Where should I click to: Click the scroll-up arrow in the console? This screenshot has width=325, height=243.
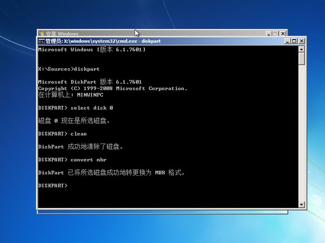(x=301, y=49)
